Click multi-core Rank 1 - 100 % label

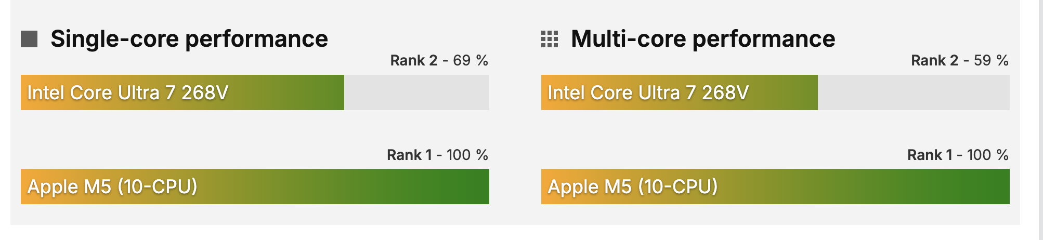[958, 155]
